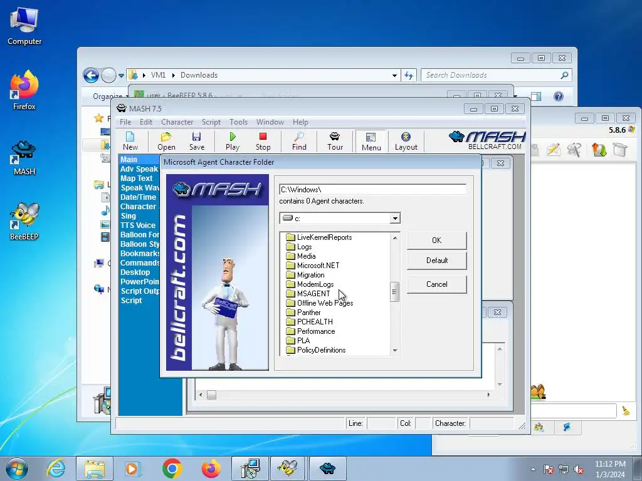The height and width of the screenshot is (481, 642).
Task: Go back in Downloads Explorer window
Action: [x=91, y=75]
